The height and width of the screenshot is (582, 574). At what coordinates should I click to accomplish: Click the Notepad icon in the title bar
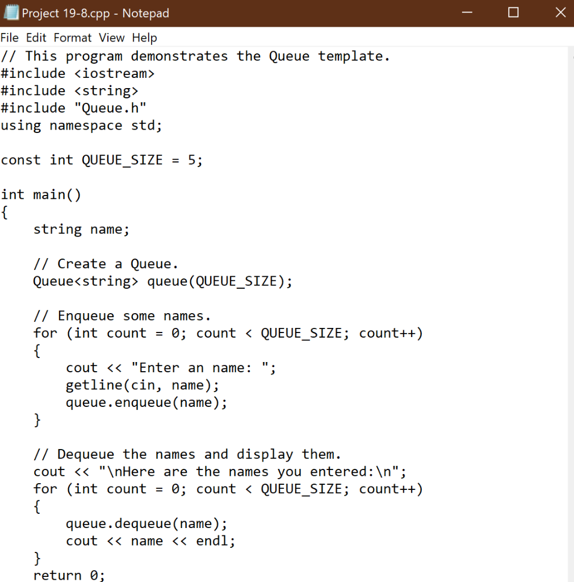pos(12,12)
